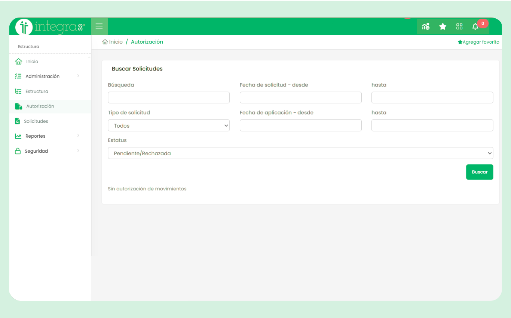Open the Estatus dropdown
Screen dimensions: 511x318
pos(300,153)
